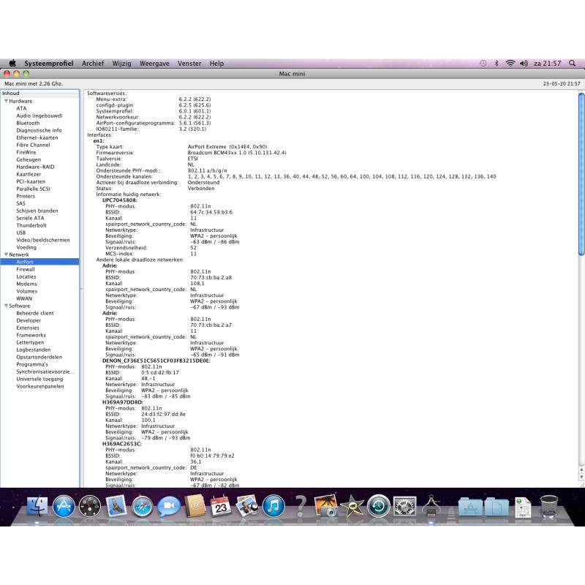Click network name UPC7045808
This screenshot has width=585, height=585.
pyautogui.click(x=119, y=200)
